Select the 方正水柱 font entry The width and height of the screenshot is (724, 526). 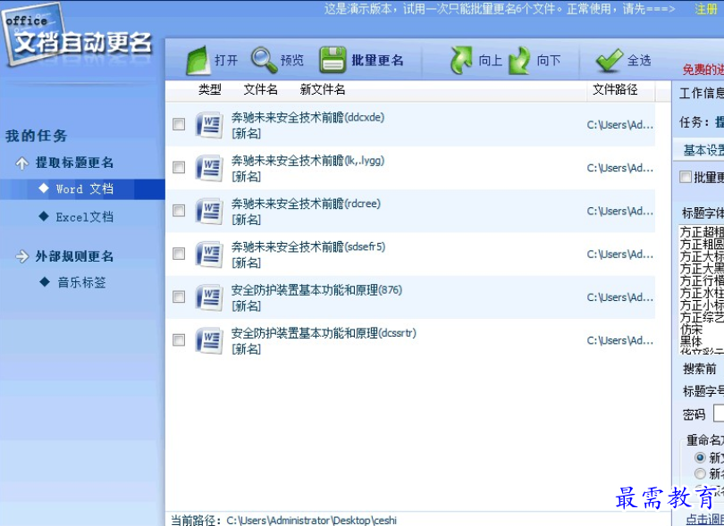[x=702, y=293]
